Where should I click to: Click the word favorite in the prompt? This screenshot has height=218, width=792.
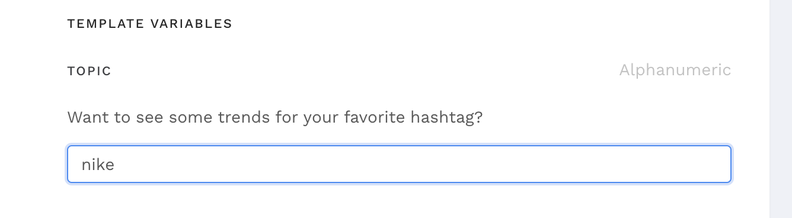[366, 117]
